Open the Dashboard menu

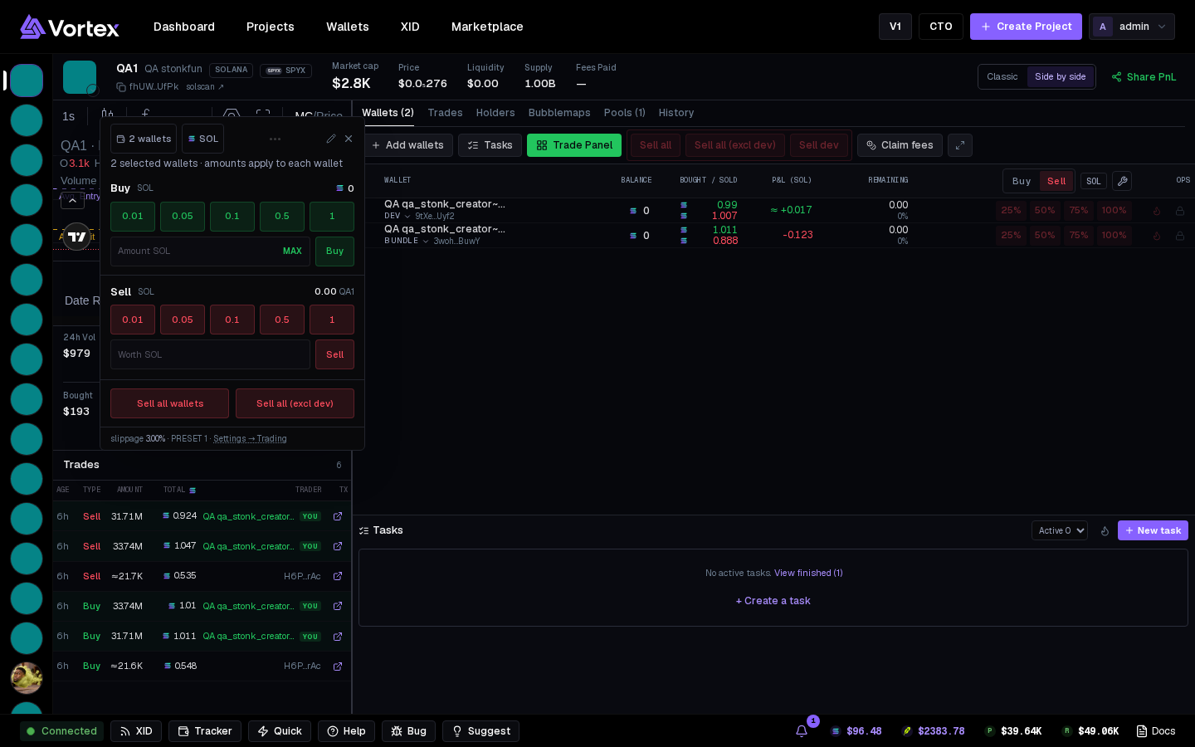point(184,27)
